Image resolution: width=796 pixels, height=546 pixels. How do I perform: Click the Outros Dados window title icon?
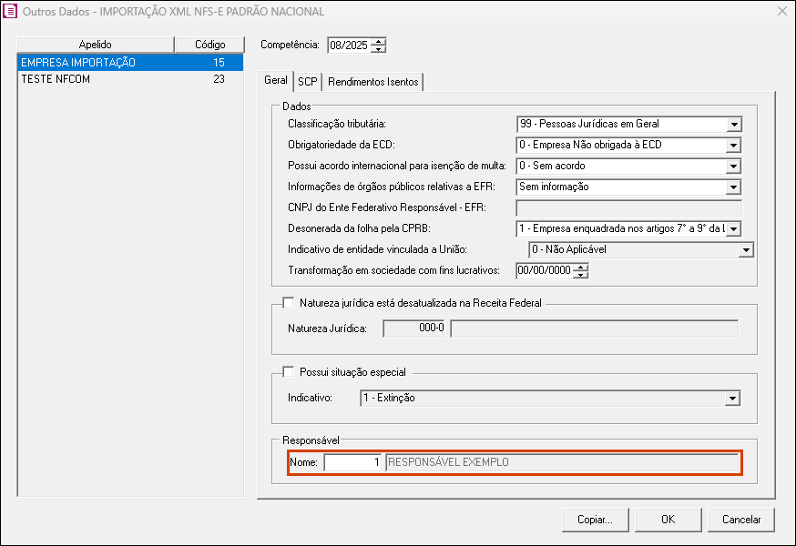point(10,11)
